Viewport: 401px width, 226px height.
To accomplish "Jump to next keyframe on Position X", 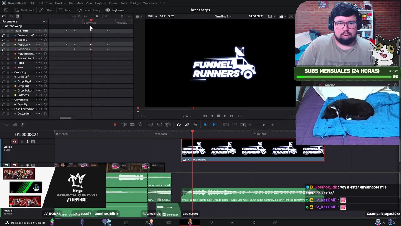I will point(41,45).
